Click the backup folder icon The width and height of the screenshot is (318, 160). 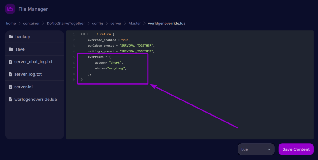[x=11, y=37]
